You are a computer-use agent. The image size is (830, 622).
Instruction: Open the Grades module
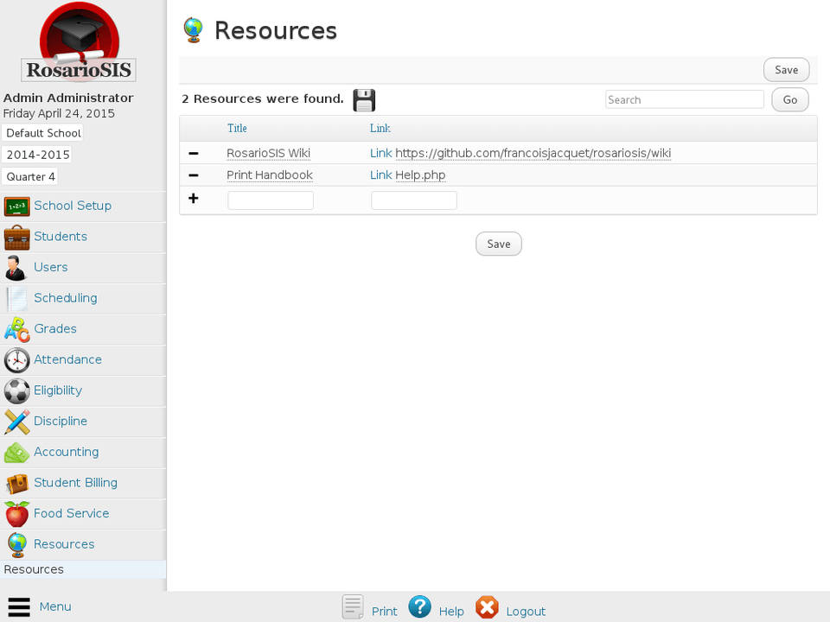point(54,329)
